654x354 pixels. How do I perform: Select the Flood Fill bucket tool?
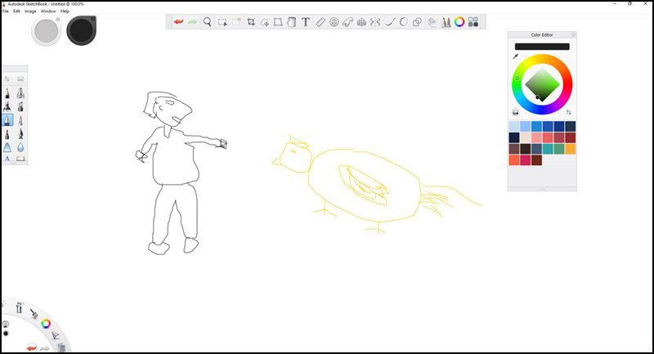[292, 22]
